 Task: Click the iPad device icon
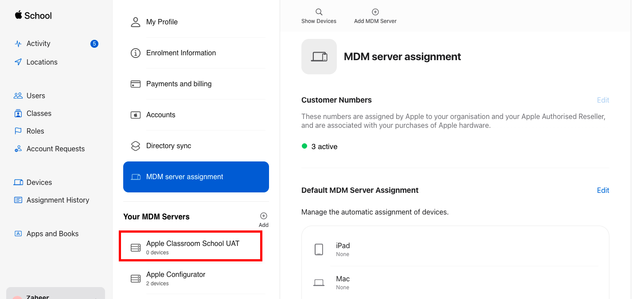tap(319, 249)
